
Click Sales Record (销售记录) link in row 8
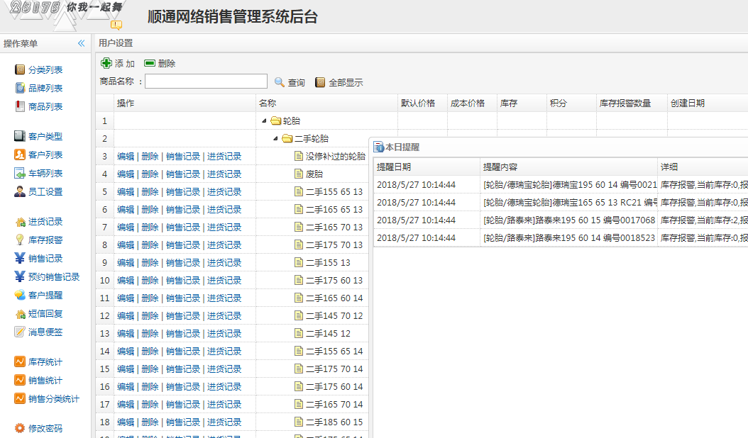pos(183,245)
